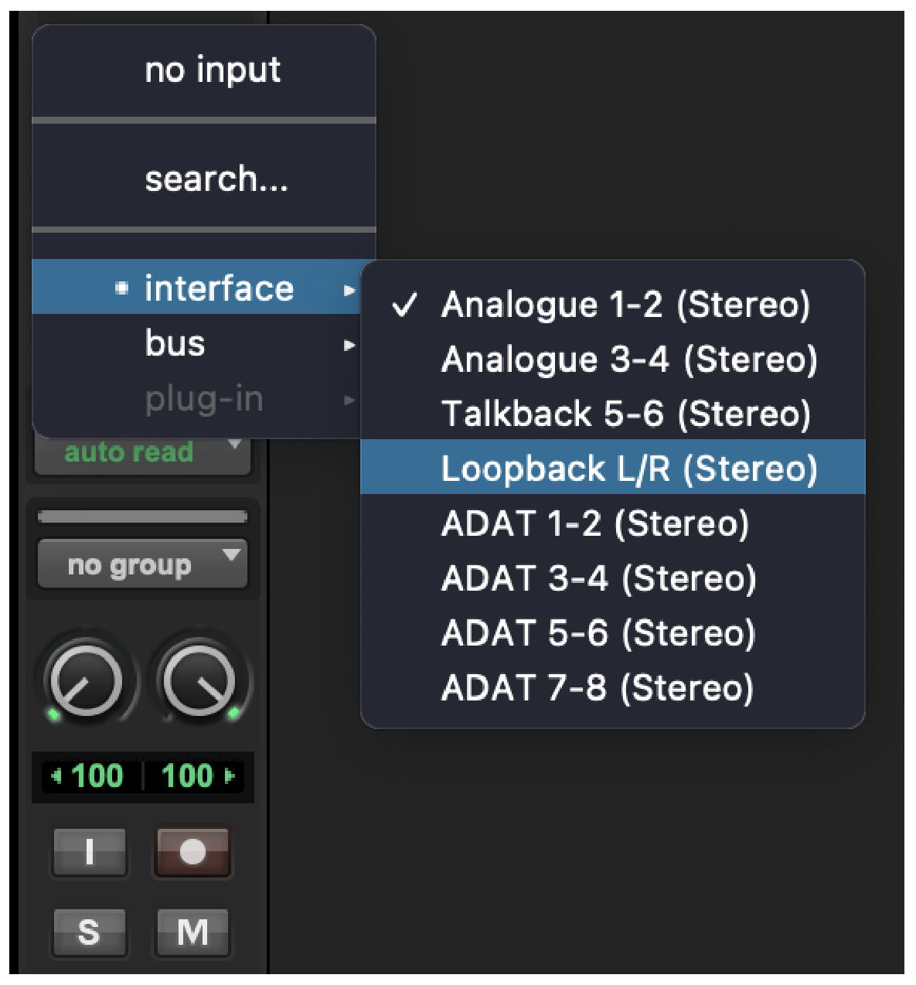Click the left pan knob

(x=86, y=682)
